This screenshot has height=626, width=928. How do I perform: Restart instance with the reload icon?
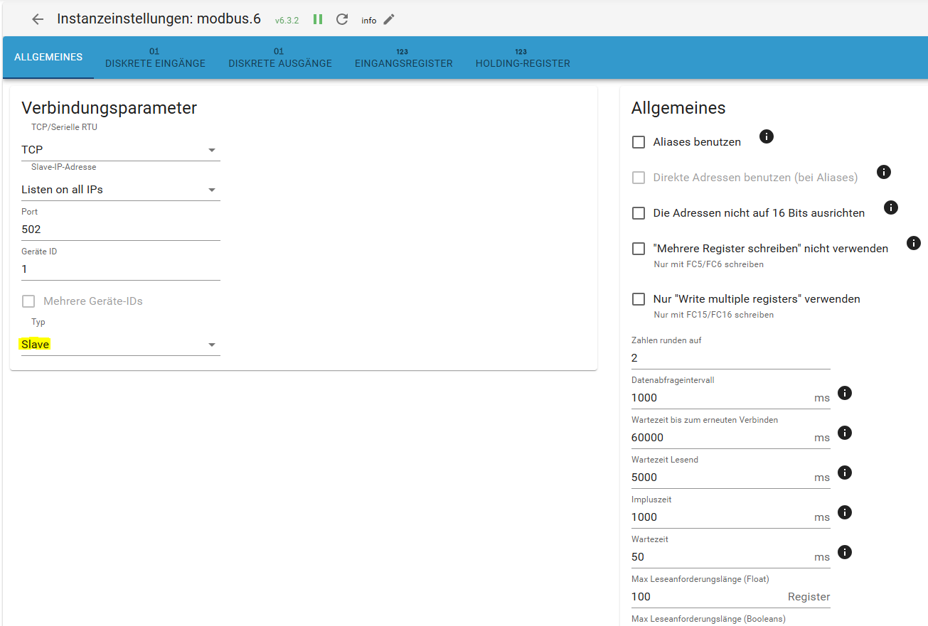coord(342,19)
